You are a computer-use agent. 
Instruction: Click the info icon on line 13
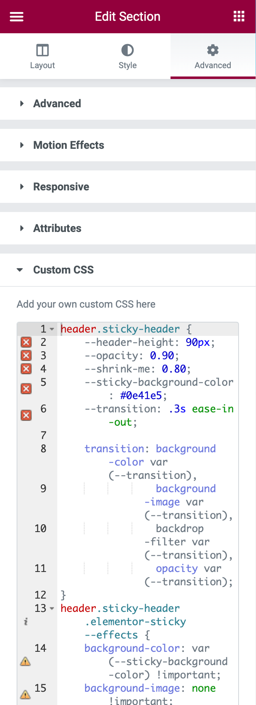click(x=26, y=621)
